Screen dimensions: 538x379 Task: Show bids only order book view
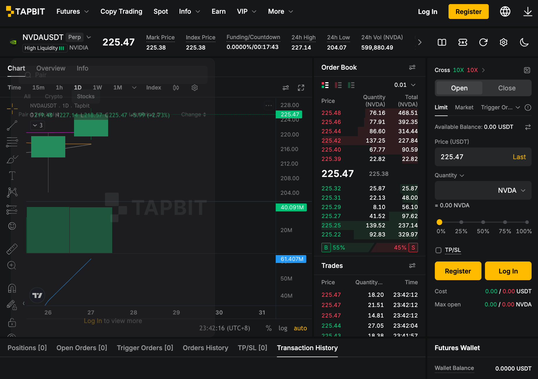(x=351, y=85)
